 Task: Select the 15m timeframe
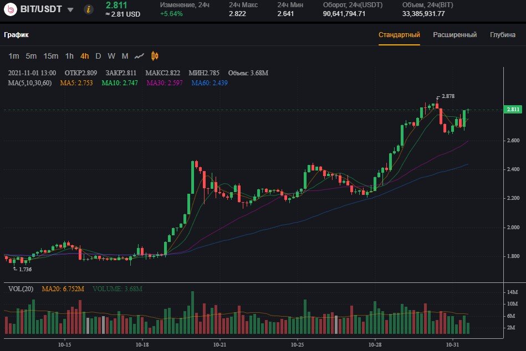(50, 56)
